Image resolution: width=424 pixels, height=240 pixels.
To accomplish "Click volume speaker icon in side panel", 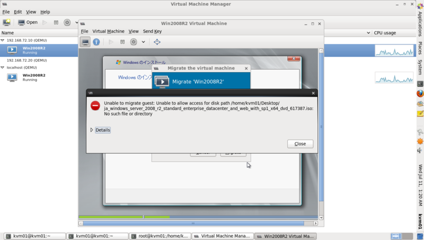I will point(420,150).
